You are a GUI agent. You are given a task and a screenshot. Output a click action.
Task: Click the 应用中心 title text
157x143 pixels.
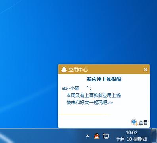pos(78,70)
